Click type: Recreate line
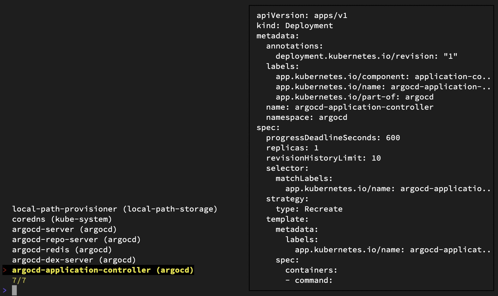 click(309, 209)
